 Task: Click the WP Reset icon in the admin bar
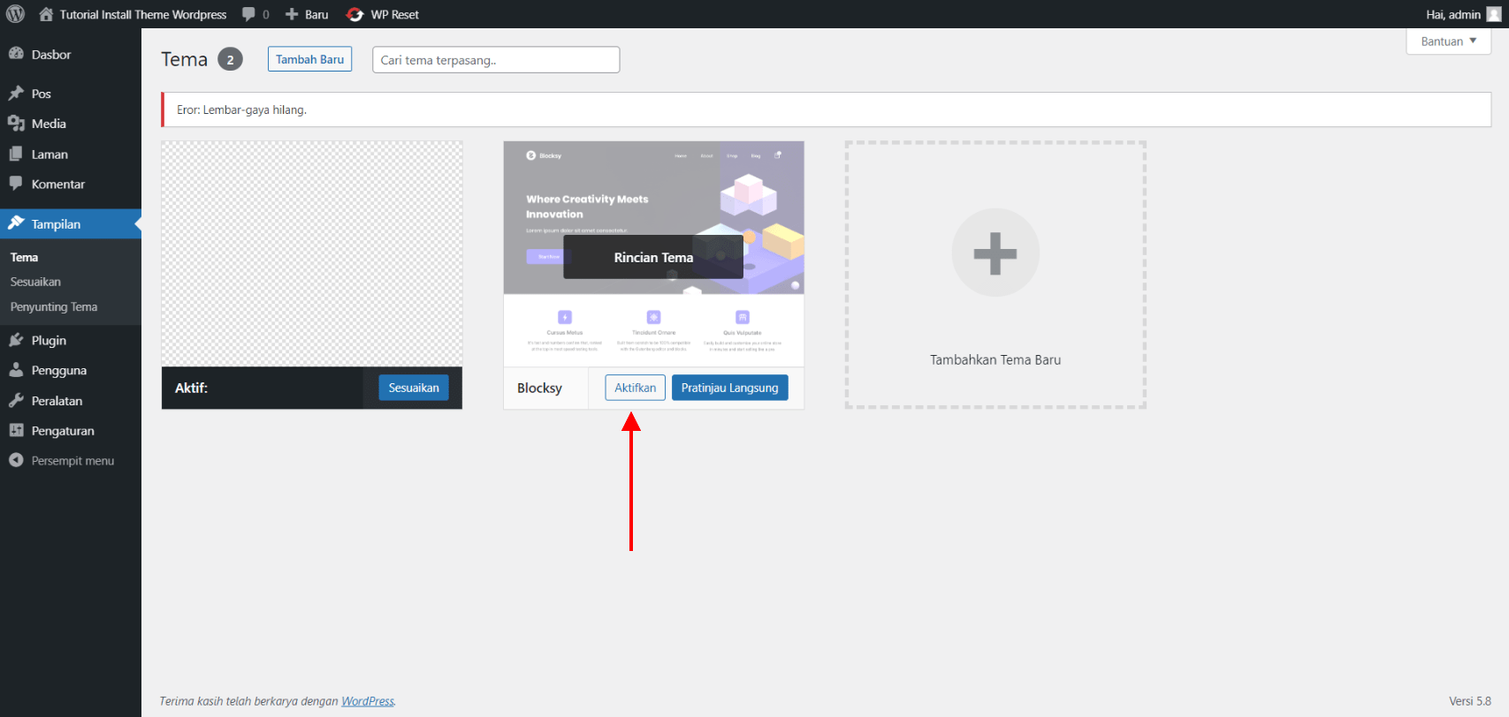355,14
